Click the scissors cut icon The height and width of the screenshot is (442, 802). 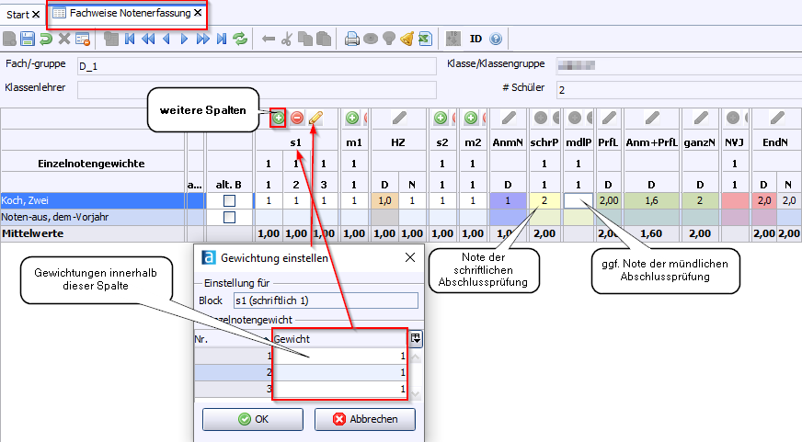[287, 39]
